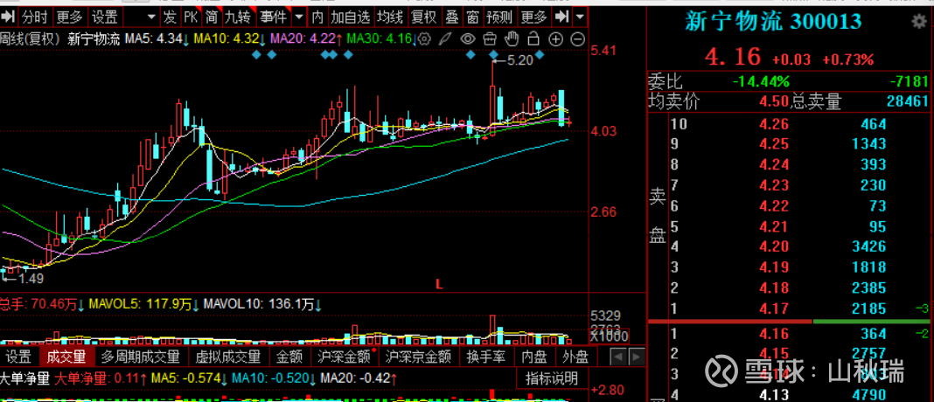Viewport: 934px width, 402px height.
Task: Click the MA20: 4.22 legend value
Action: pos(305,39)
